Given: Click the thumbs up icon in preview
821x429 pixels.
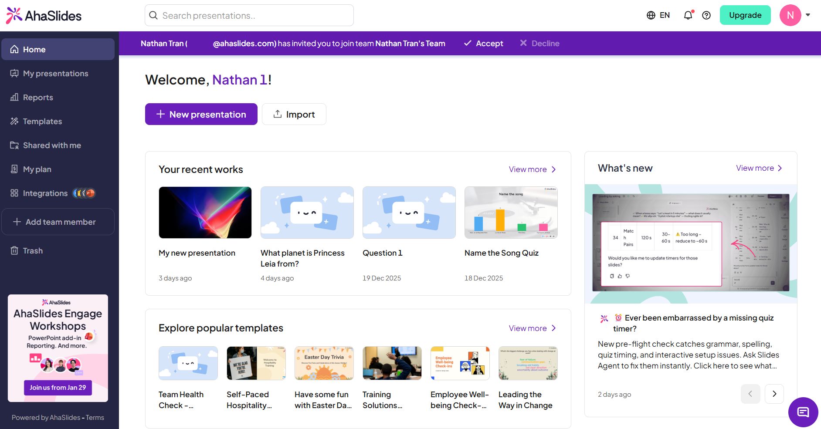Looking at the screenshot, I should 620,276.
